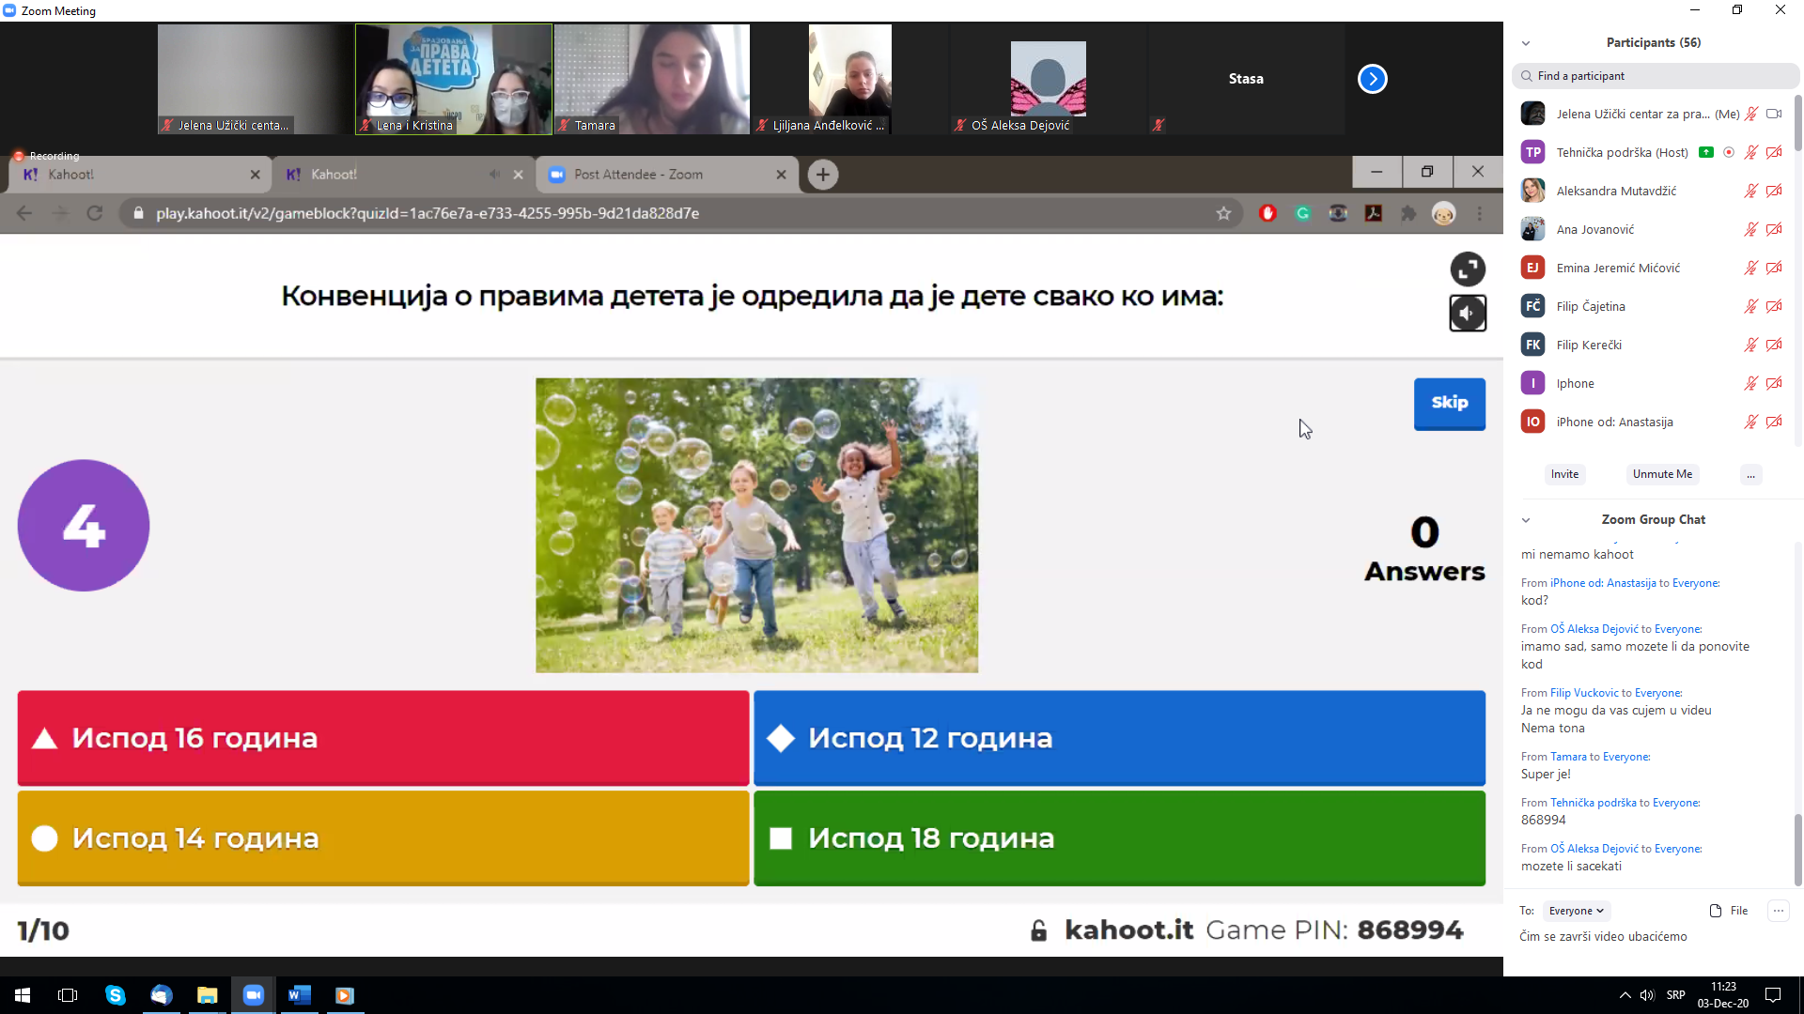Choose the green answer Испод 18 година
Screen dimensions: 1804x1014
point(1119,837)
